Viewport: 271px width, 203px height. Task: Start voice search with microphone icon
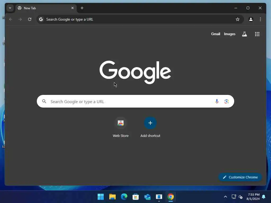(217, 101)
